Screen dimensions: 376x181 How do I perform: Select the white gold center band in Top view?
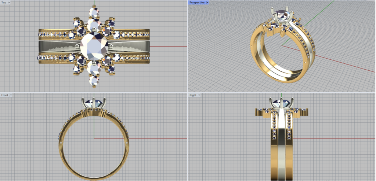pos(55,47)
